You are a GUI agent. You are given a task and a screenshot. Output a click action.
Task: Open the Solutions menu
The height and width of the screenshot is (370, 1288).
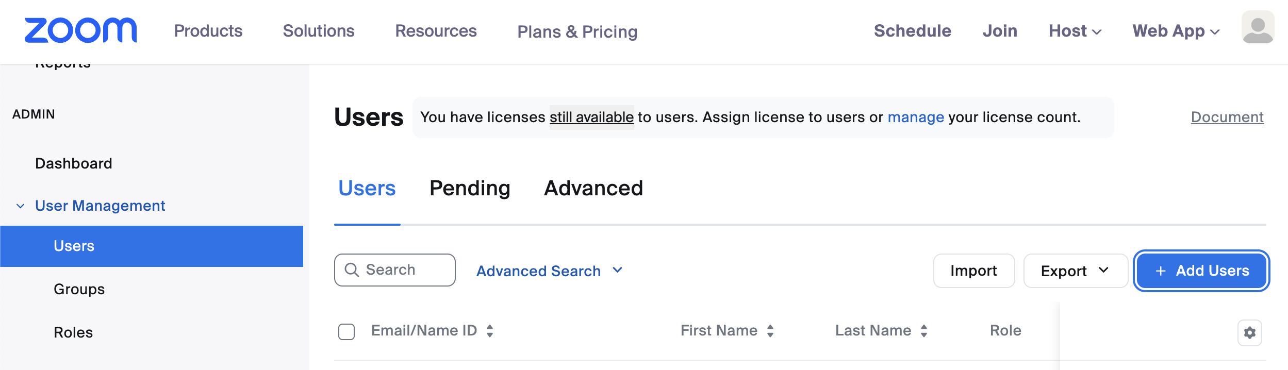(319, 31)
